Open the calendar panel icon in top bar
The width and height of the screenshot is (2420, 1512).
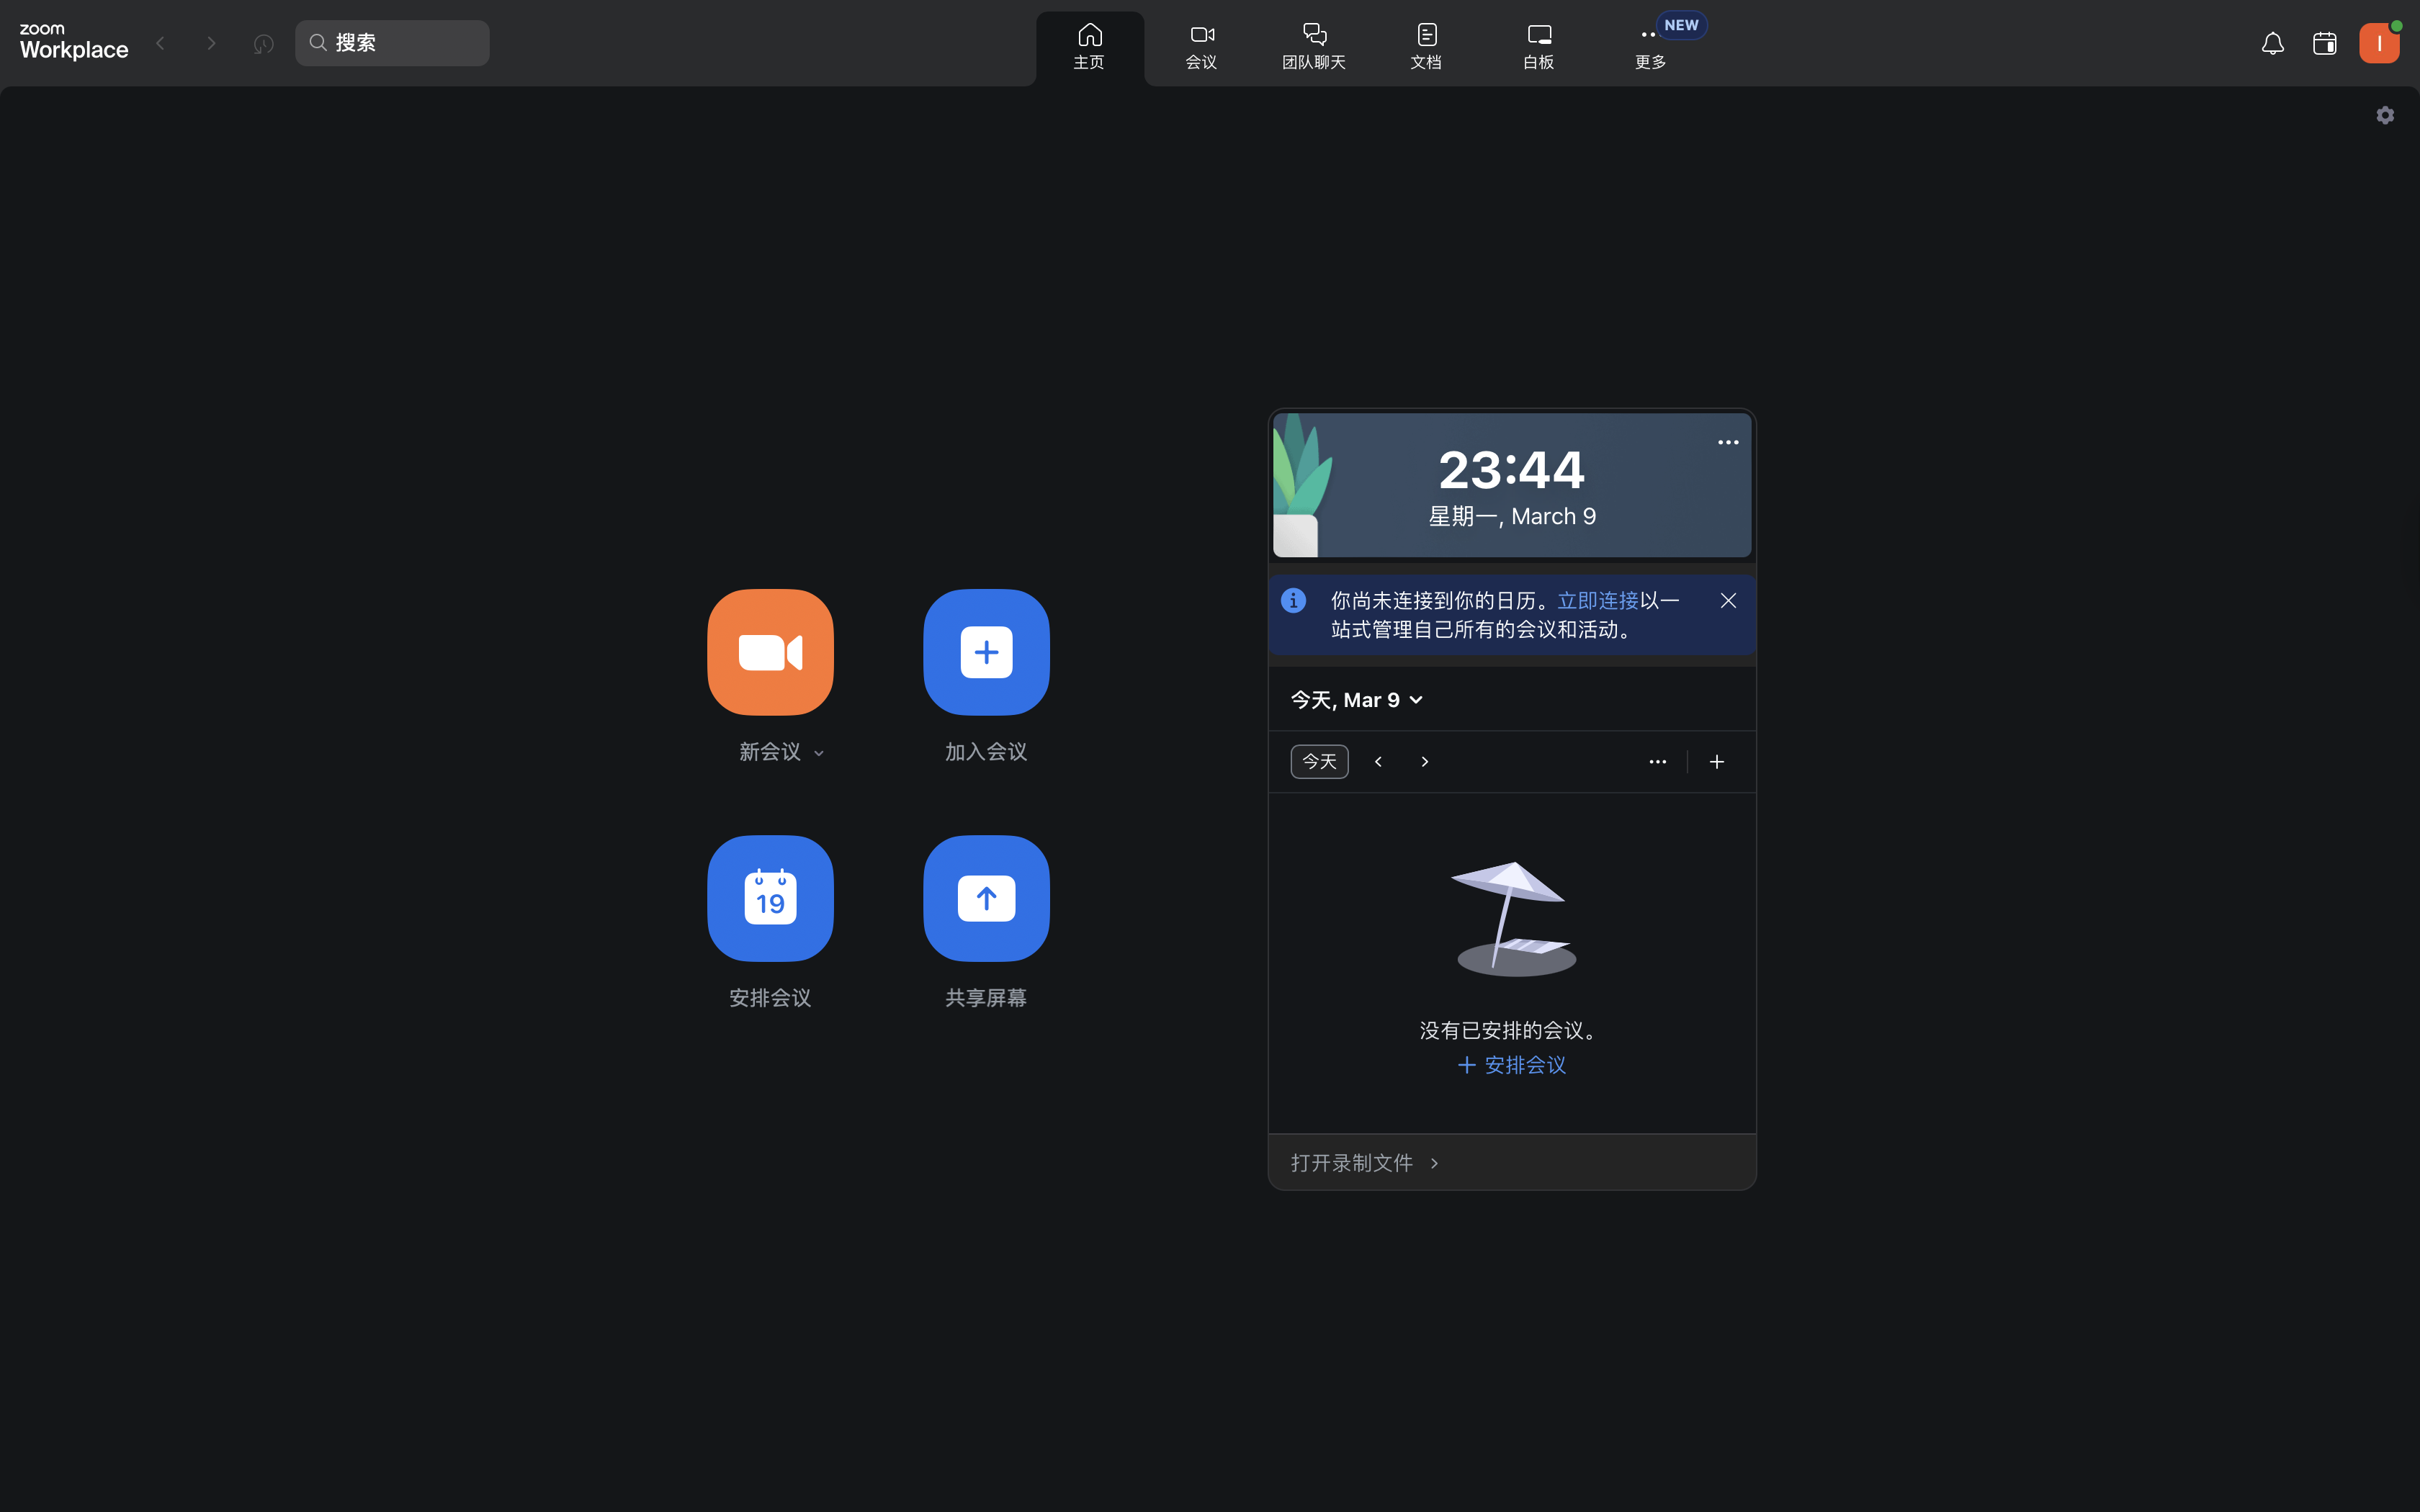(x=2324, y=43)
